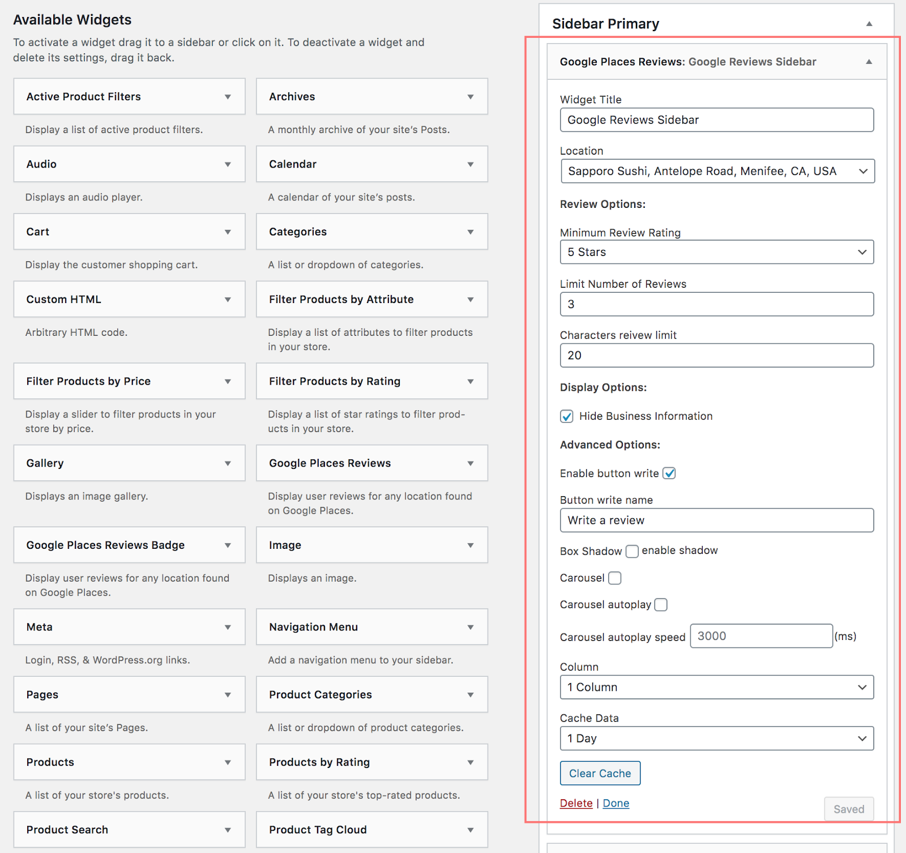
Task: Tick the Carousel autoplay checkbox
Action: [661, 605]
